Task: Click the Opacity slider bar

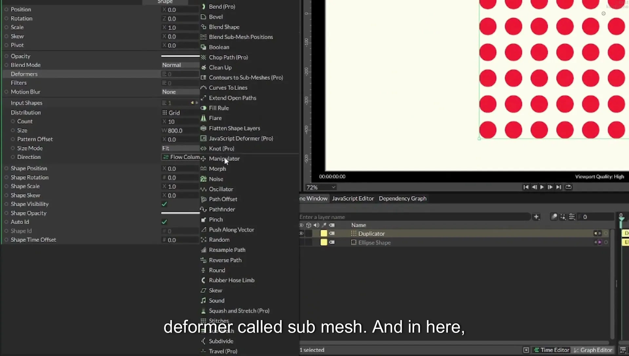Action: 180,56
